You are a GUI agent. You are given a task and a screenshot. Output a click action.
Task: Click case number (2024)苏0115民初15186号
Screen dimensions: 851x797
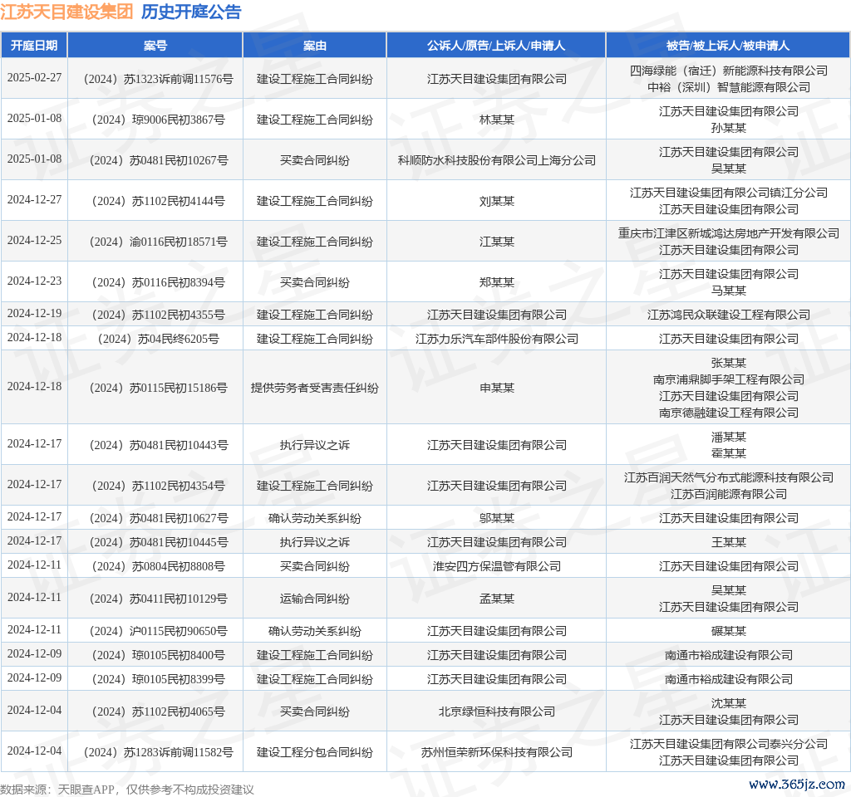[158, 388]
